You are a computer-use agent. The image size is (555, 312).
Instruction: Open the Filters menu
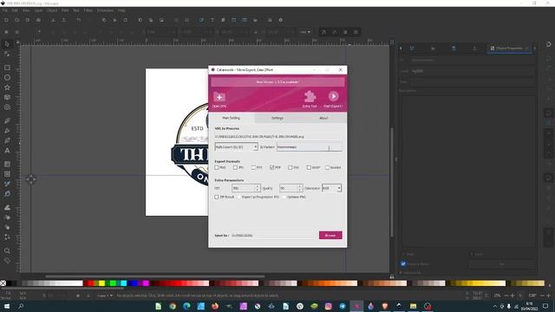(x=88, y=10)
